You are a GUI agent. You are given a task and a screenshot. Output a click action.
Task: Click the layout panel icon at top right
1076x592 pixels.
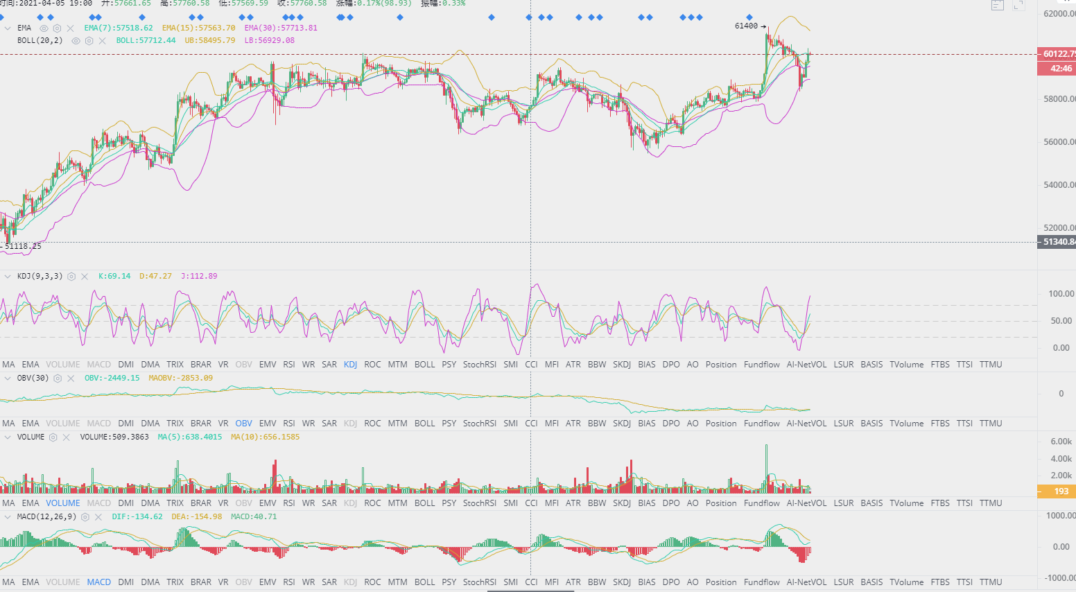(x=997, y=6)
